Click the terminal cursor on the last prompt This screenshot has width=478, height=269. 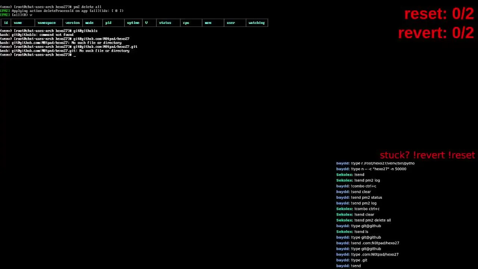pyautogui.click(x=75, y=55)
